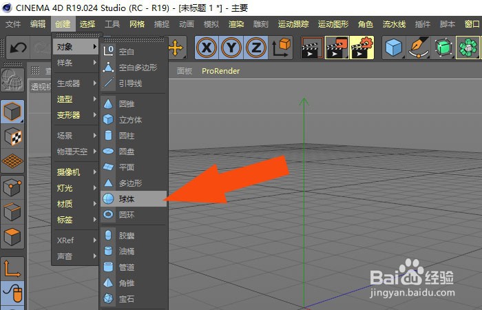Image resolution: width=482 pixels, height=310 pixels.
Task: Expand the 灯光 submenu
Action: [75, 188]
